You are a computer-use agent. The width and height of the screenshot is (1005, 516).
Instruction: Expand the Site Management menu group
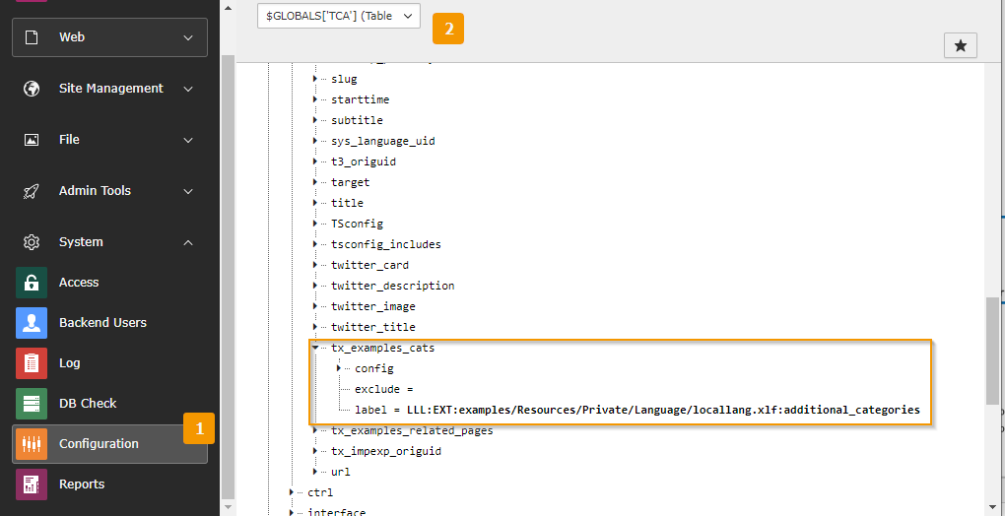click(x=187, y=89)
